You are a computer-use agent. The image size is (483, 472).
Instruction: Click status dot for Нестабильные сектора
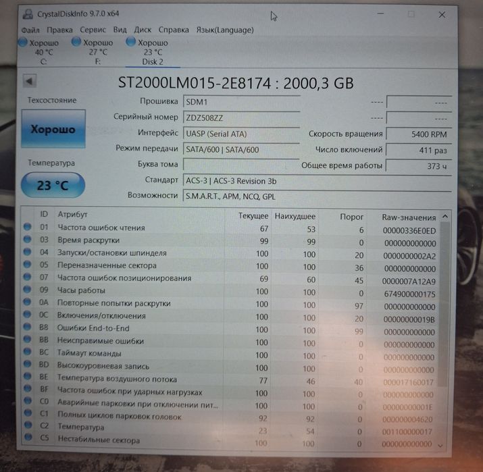tap(28, 437)
